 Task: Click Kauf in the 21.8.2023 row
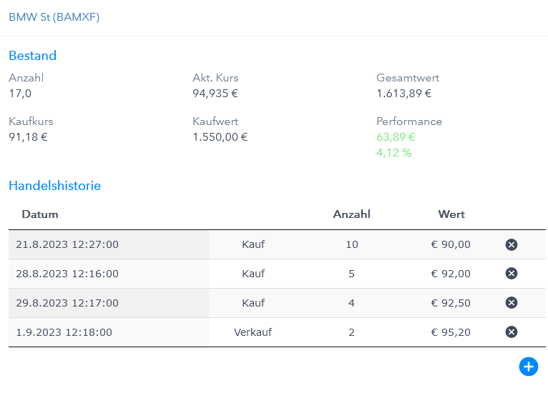253,244
